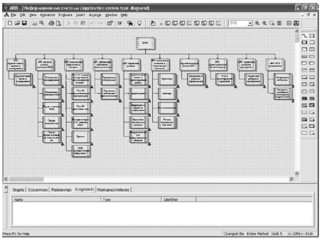Image resolution: width=323 pixels, height=240 pixels.
Task: Open the View menu
Action: click(x=33, y=15)
